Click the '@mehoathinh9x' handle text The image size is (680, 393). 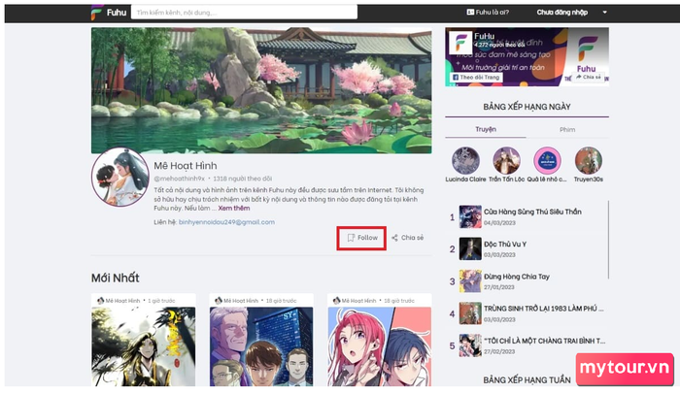click(x=179, y=179)
